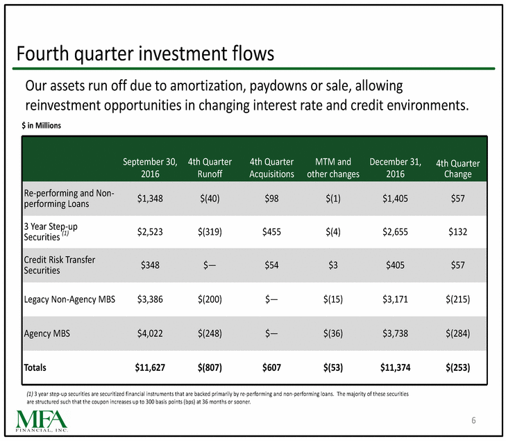
Task: Click the '$ in Millions' label
Action: 42,126
